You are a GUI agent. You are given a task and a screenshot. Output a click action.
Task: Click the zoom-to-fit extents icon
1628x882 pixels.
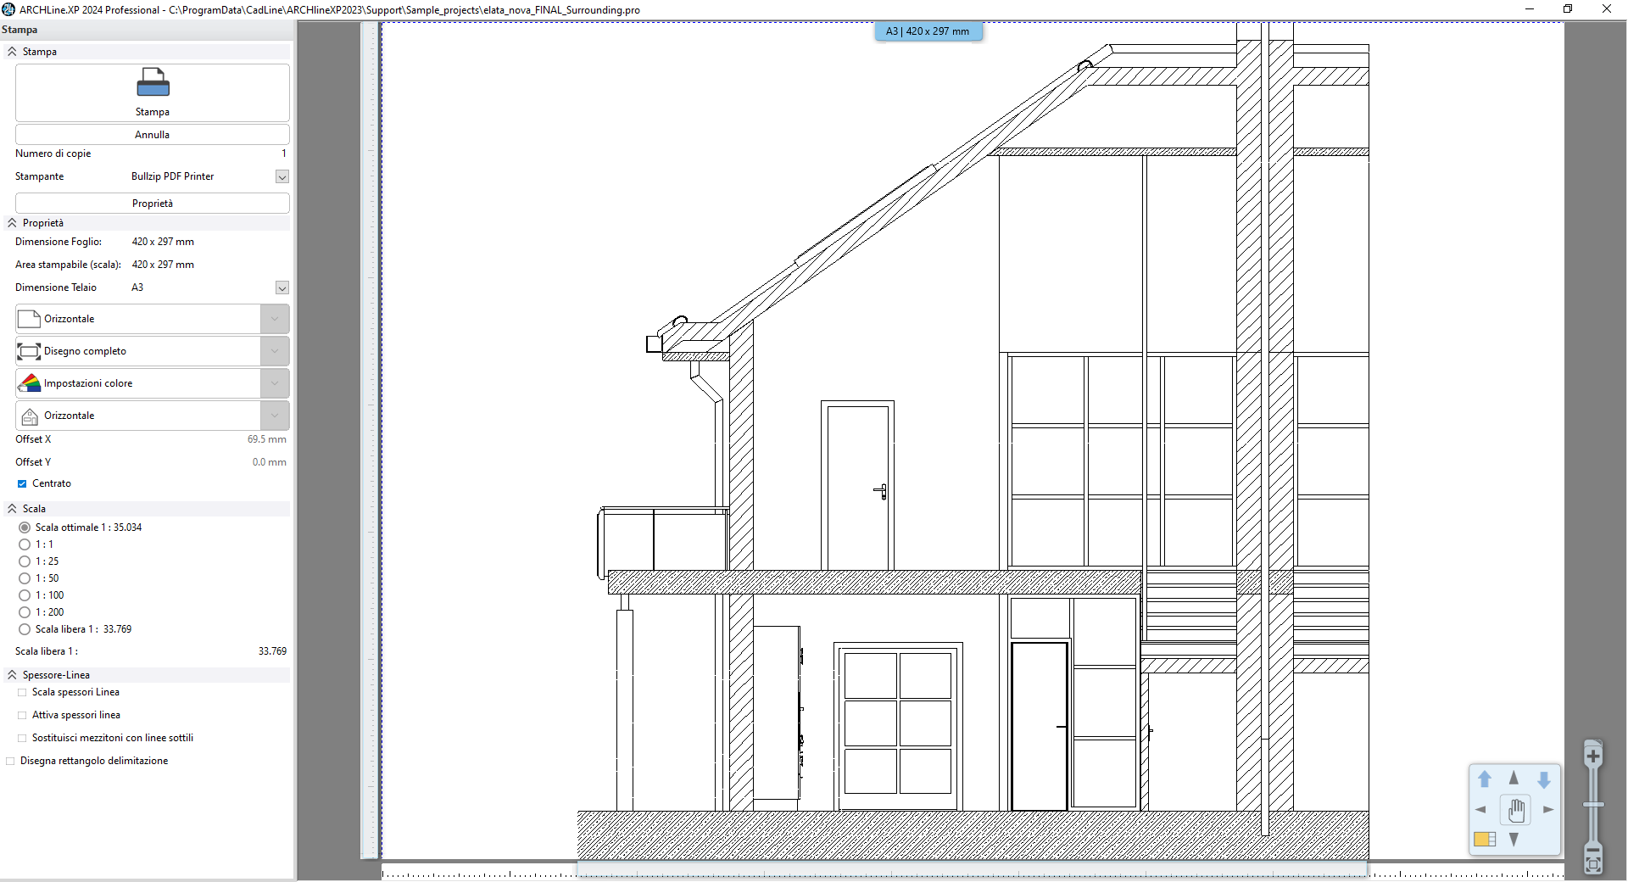coord(1593,864)
